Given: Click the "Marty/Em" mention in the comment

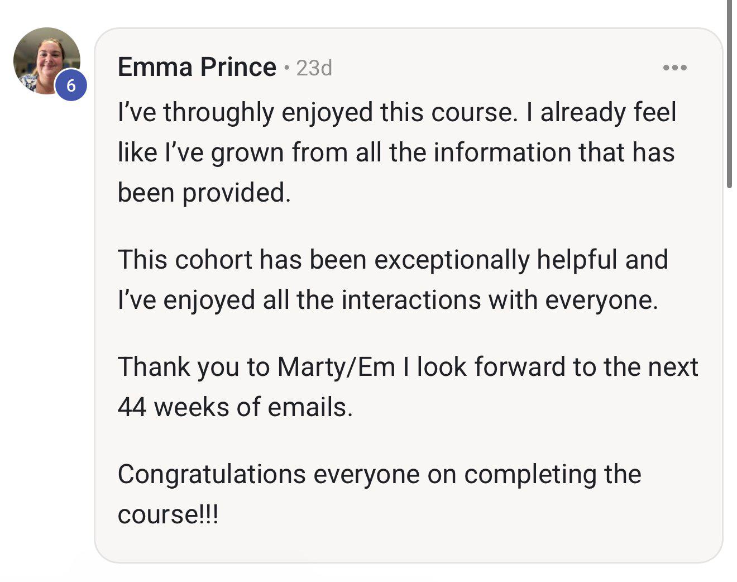Looking at the screenshot, I should 336,368.
